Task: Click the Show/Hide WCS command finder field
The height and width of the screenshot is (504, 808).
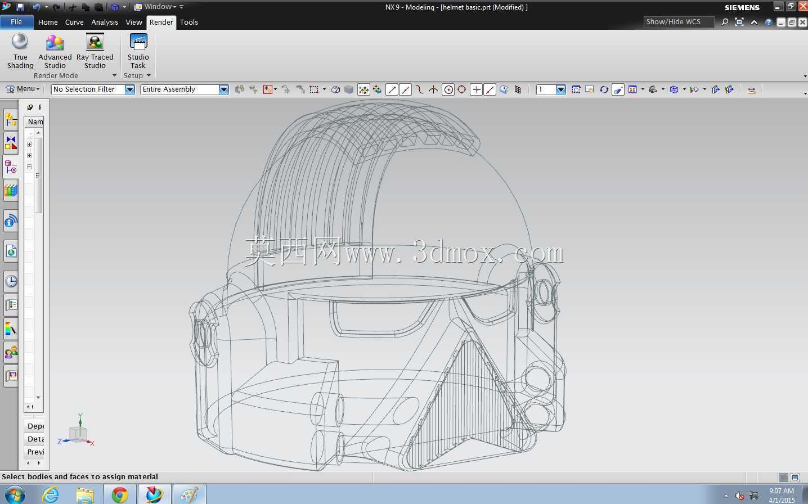Action: [x=679, y=22]
